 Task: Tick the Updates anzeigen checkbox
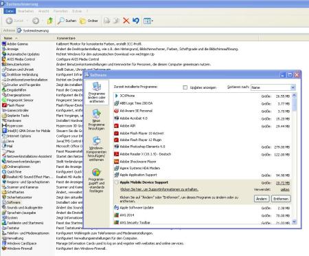click(x=185, y=87)
